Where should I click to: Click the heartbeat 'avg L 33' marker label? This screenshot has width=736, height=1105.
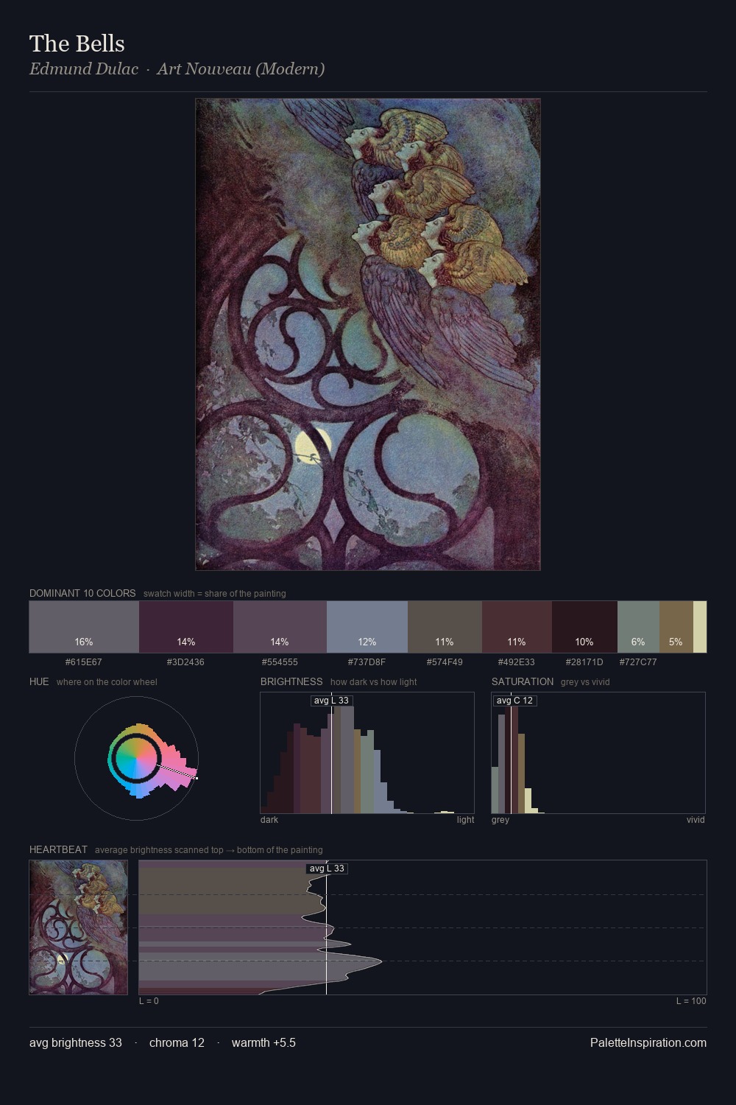pos(327,869)
